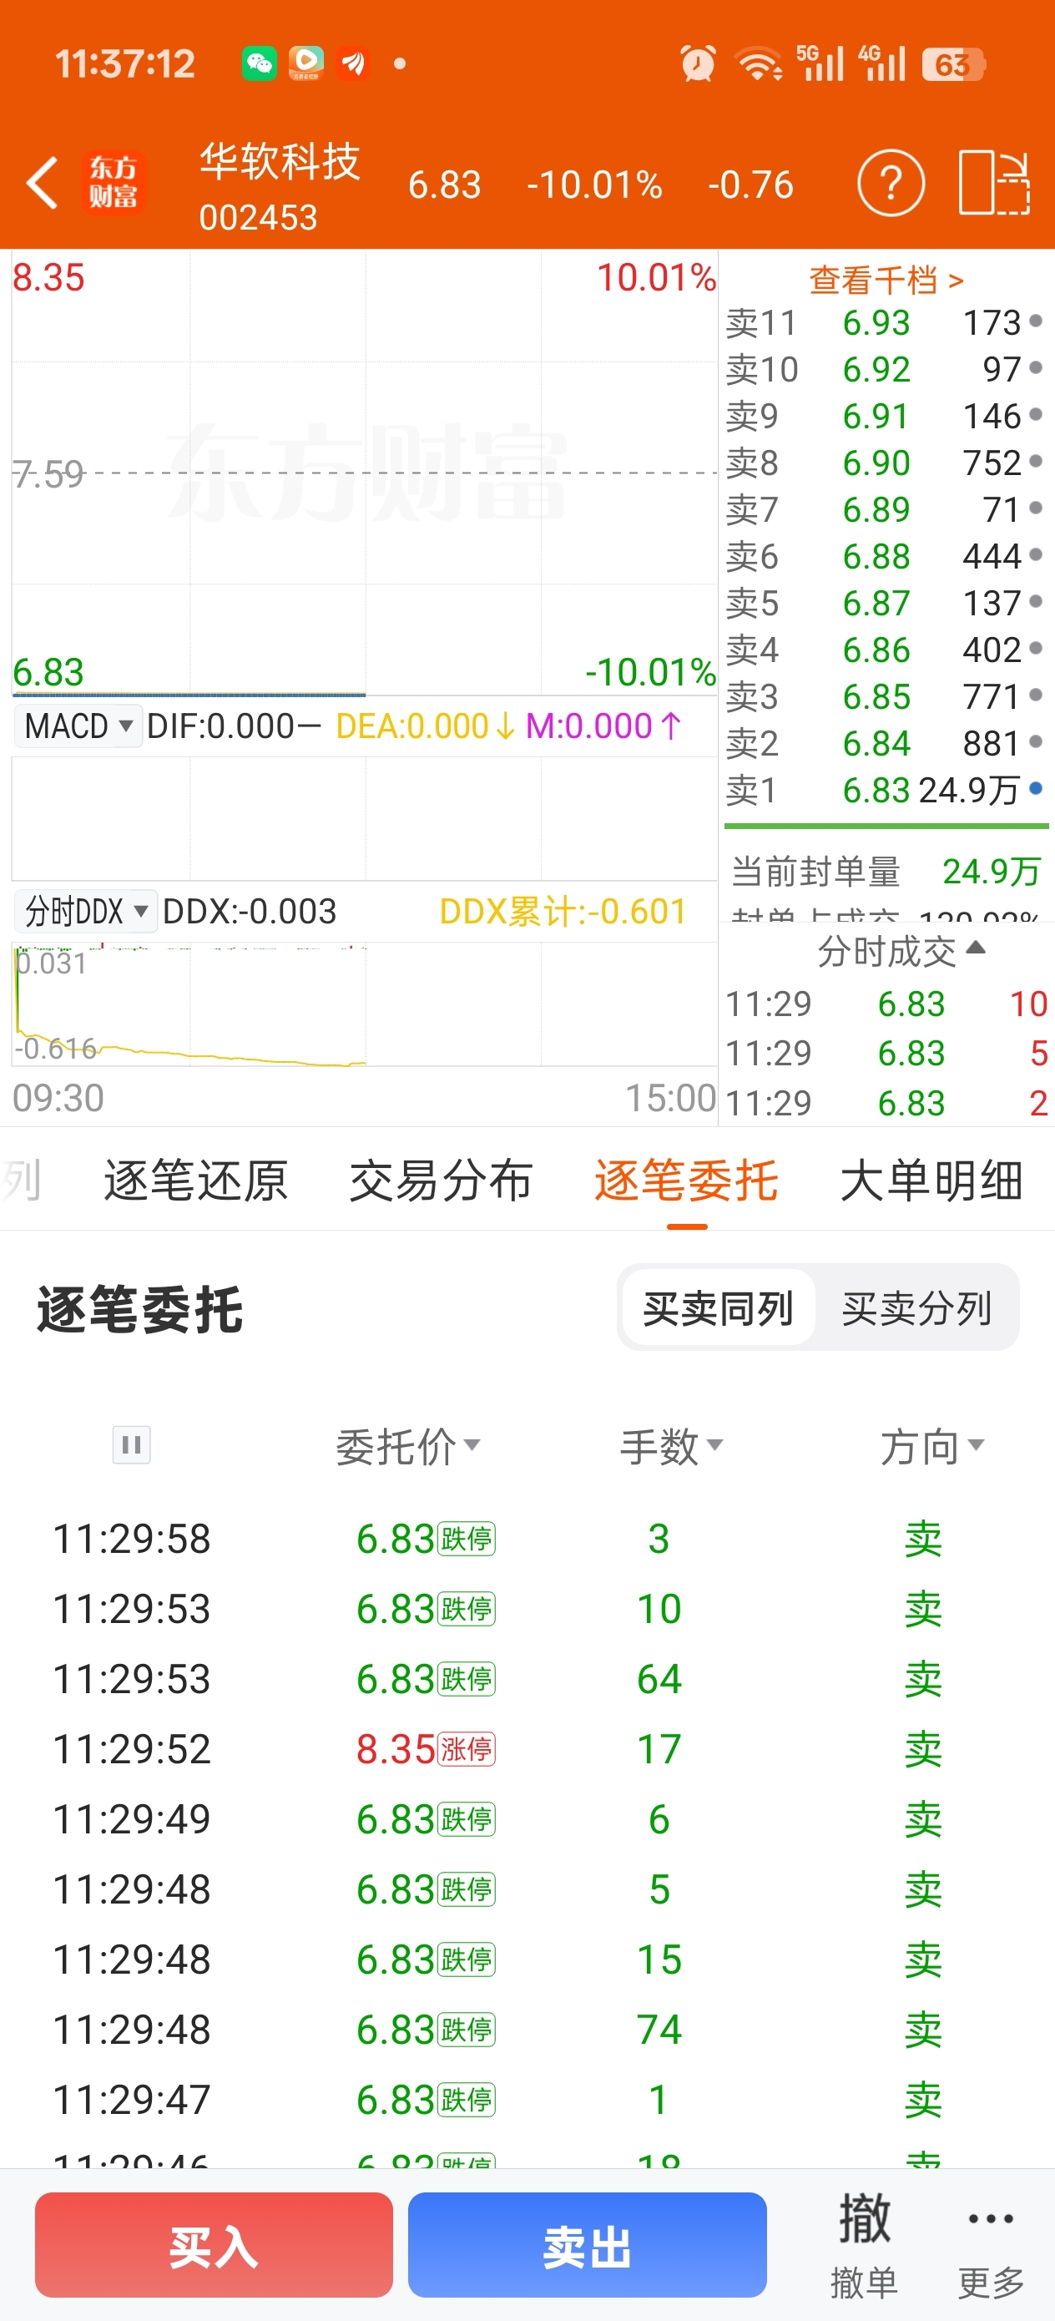Select the order row with 64 手

[x=527, y=1679]
